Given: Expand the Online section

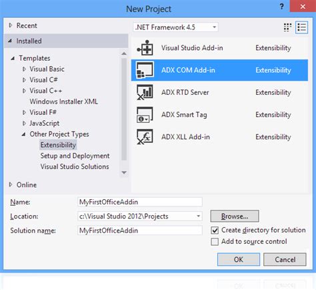Looking at the screenshot, I should [x=11, y=184].
